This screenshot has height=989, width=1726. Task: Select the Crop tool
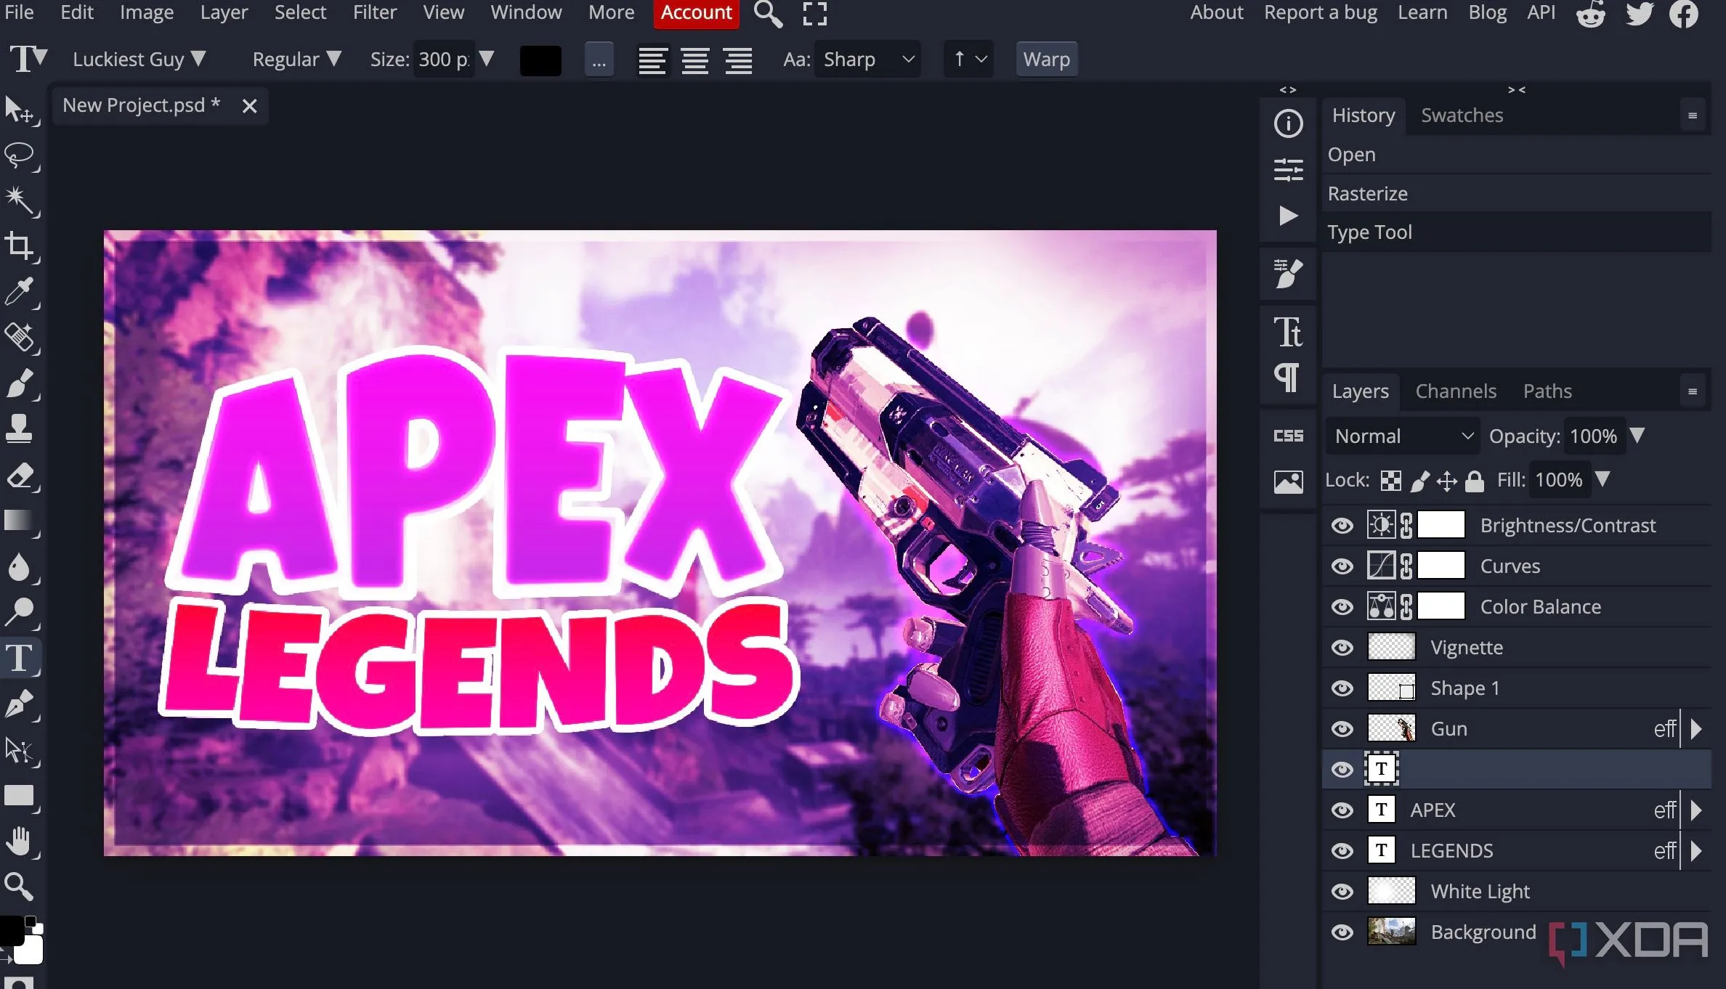click(x=19, y=246)
